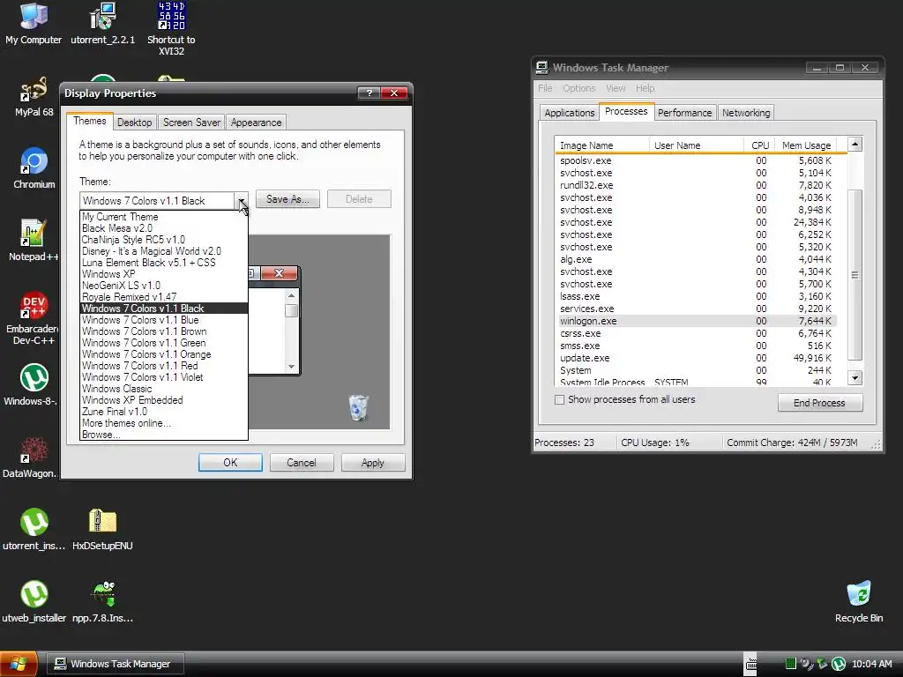Open Task Manager Performance tab

tap(684, 113)
